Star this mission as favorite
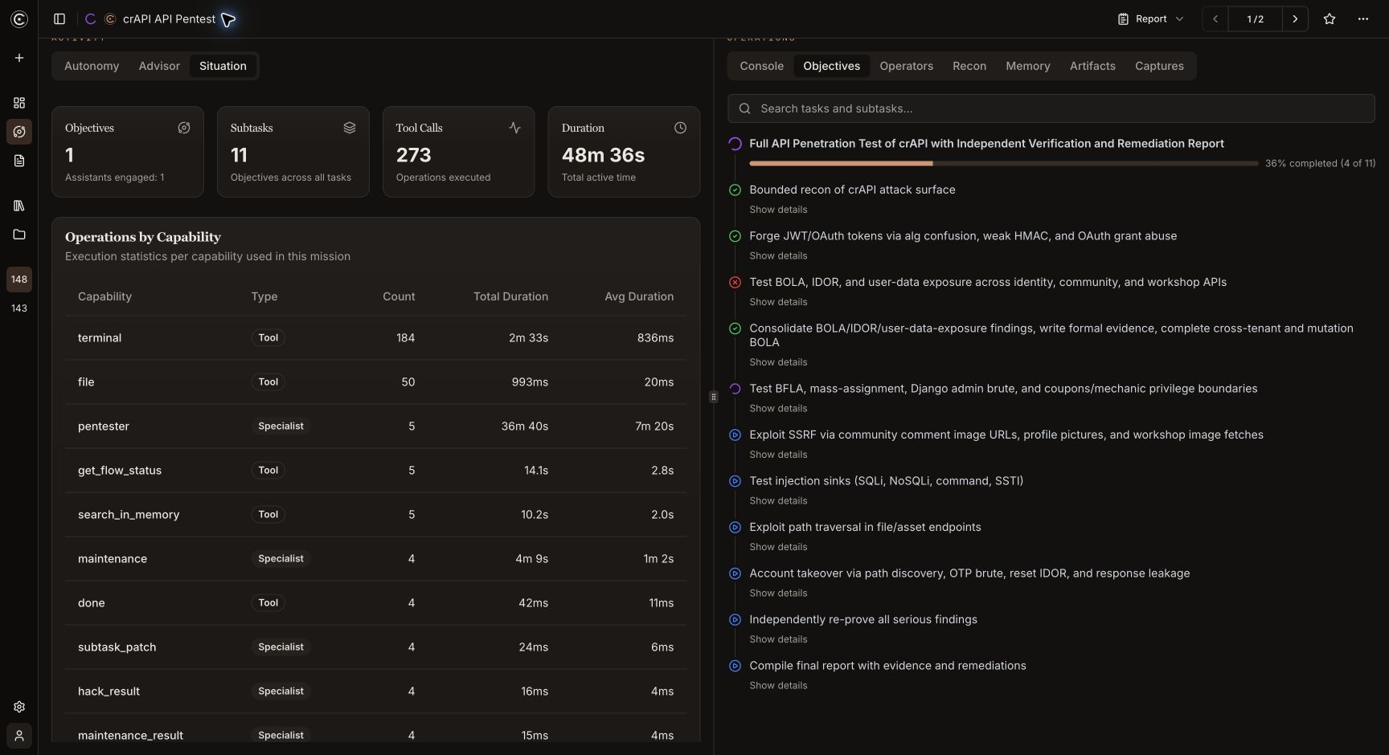Screen dimensions: 1389x755 (1330, 18)
